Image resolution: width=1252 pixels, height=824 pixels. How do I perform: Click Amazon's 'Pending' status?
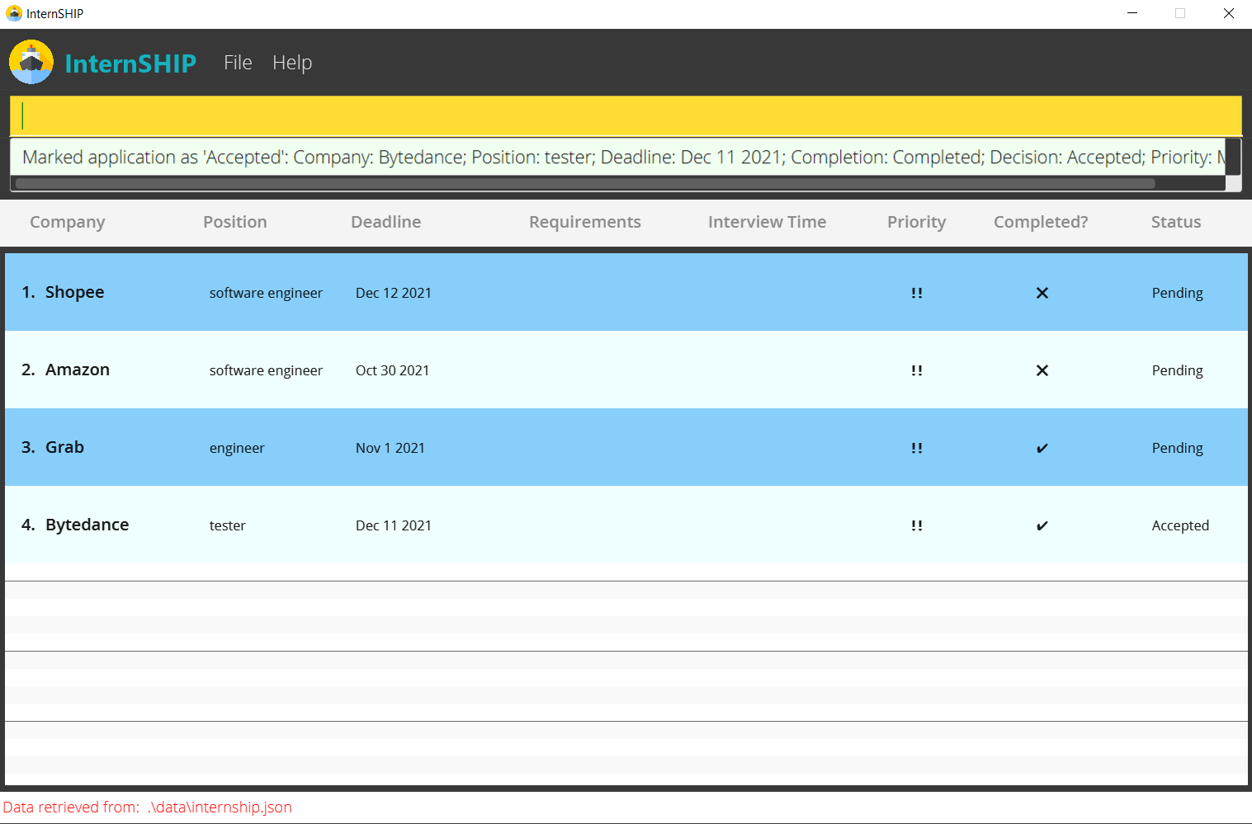tap(1178, 370)
